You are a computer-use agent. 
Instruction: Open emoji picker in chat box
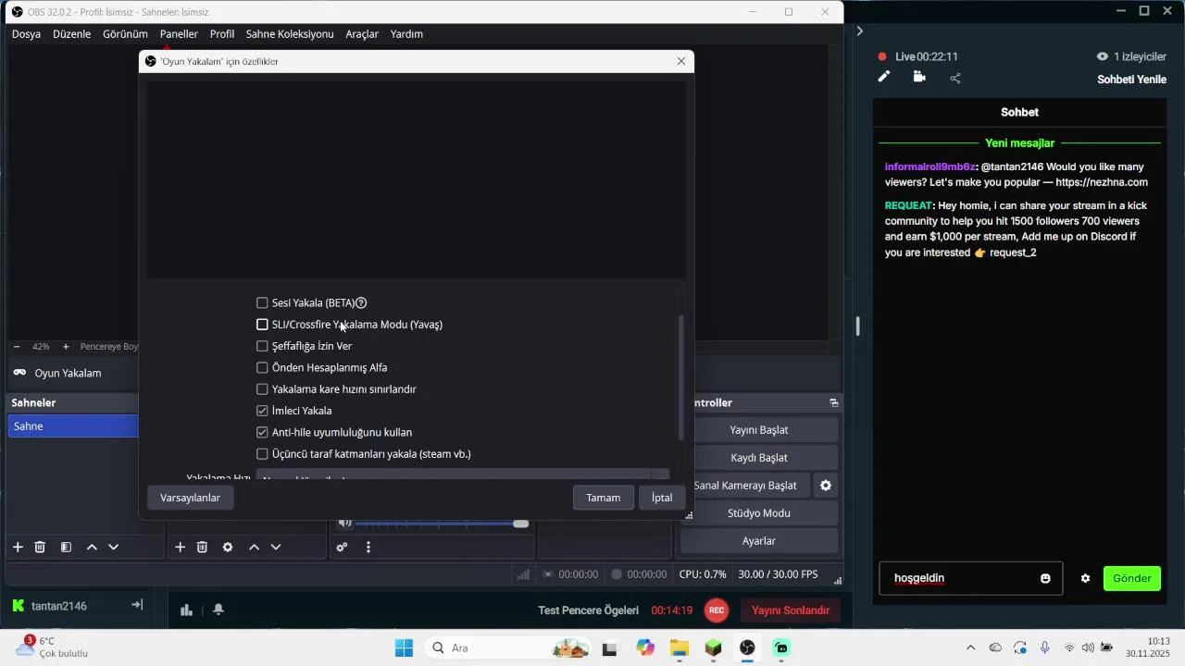coord(1045,578)
